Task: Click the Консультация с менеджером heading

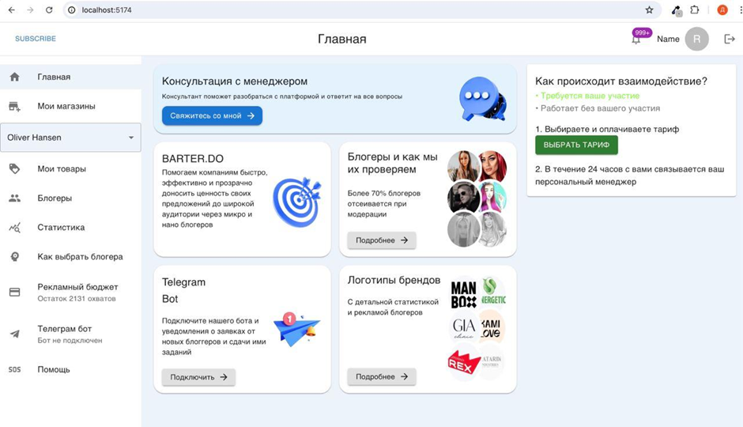Action: [235, 81]
